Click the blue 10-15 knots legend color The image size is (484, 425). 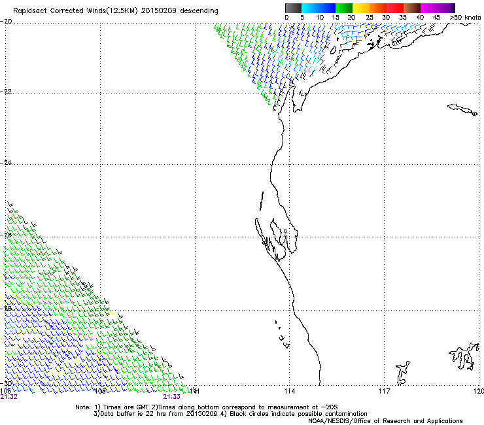[x=327, y=8]
